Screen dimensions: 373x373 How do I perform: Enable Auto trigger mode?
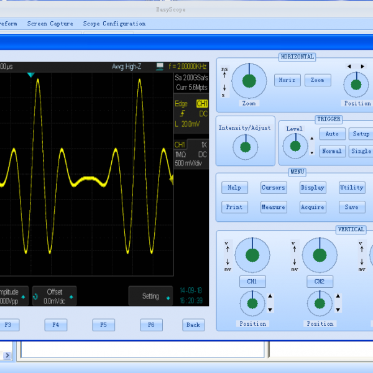tap(332, 134)
